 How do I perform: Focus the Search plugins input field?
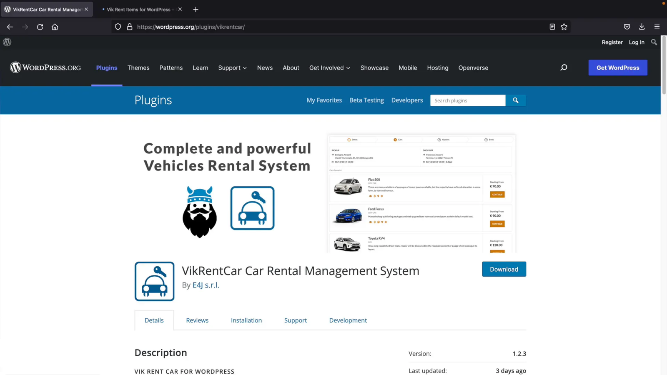468,100
